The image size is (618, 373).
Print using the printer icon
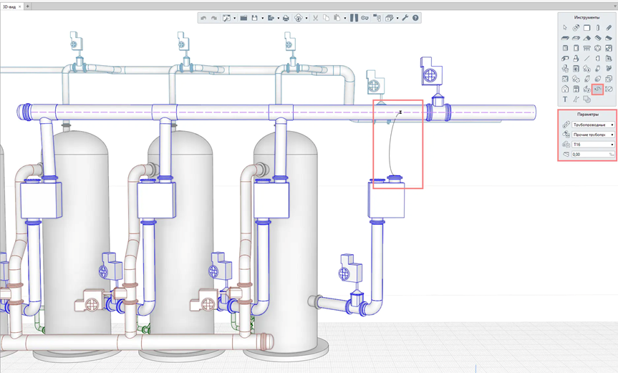286,18
